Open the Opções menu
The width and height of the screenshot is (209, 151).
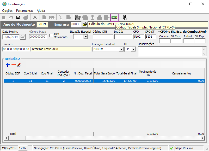coord(7,11)
